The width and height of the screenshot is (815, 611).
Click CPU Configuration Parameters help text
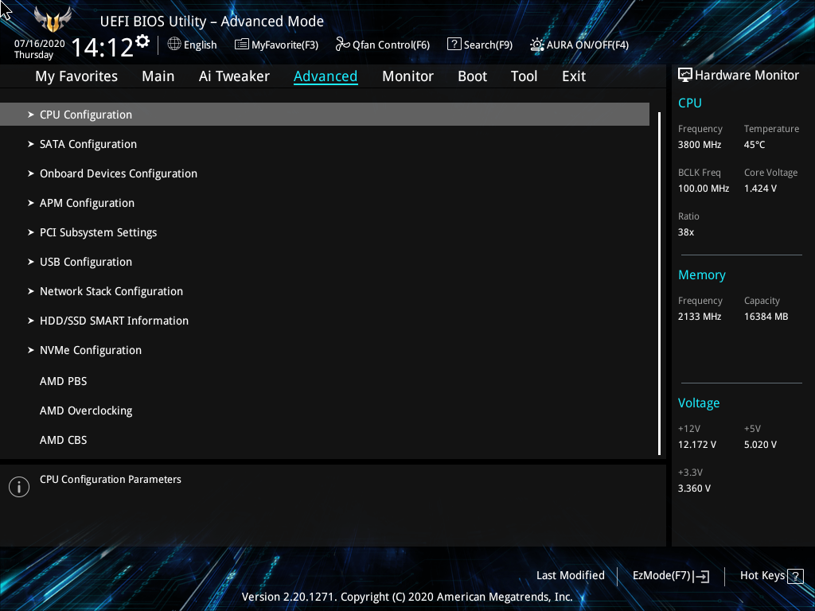tap(110, 480)
